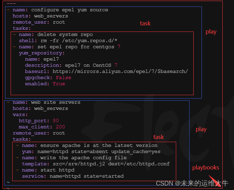Click the 'yum: name=httpd state=absent' line
234x190 pixels.
click(x=91, y=152)
